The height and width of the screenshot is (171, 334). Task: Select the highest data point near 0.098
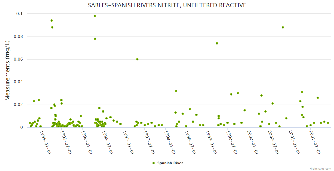95,16
